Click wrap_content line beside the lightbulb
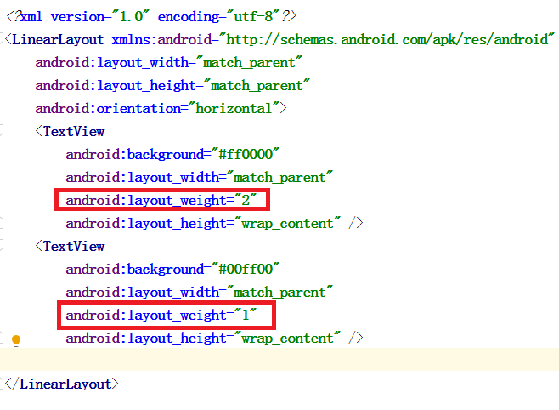 click(x=214, y=338)
